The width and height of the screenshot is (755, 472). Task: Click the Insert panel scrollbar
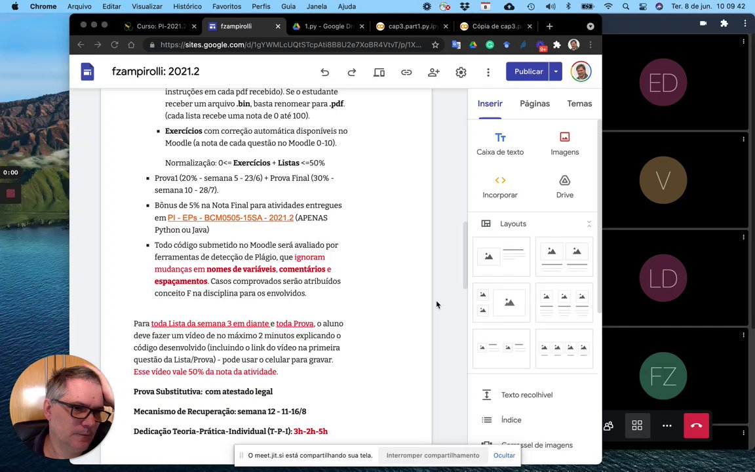(x=600, y=217)
